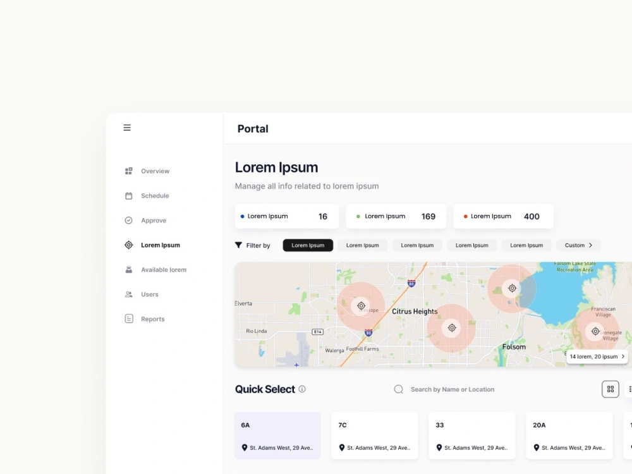Click the Quick Select info icon
The width and height of the screenshot is (632, 474).
302,389
